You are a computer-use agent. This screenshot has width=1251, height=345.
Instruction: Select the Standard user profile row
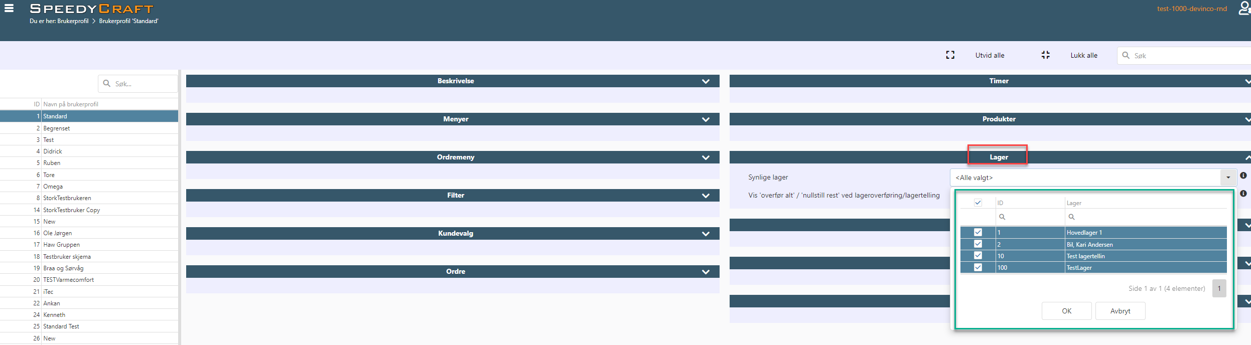click(89, 116)
